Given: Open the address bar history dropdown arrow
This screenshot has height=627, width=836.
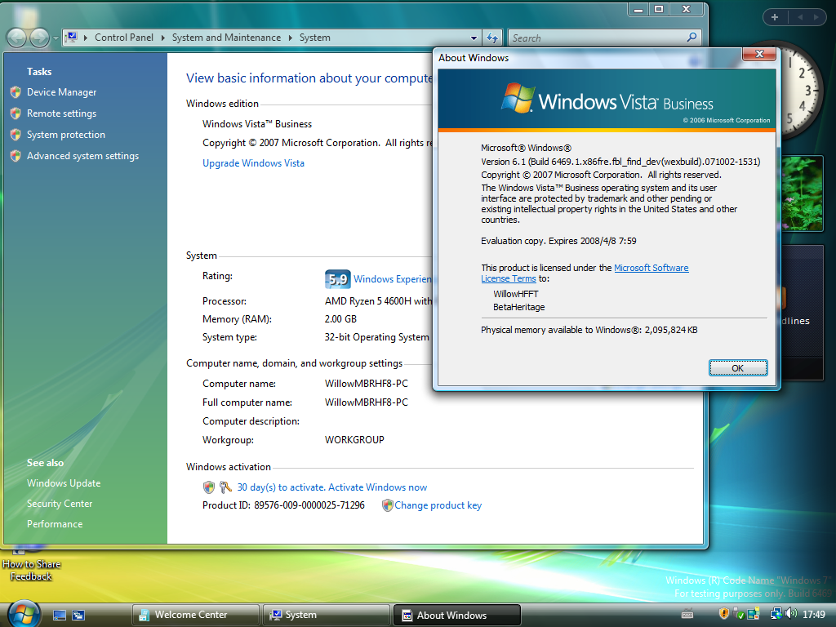Looking at the screenshot, I should click(x=474, y=38).
